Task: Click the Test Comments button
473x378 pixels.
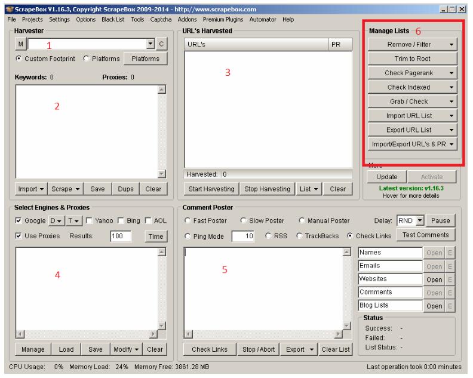Action: [426, 235]
